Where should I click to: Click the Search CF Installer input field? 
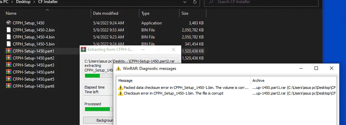261,2
